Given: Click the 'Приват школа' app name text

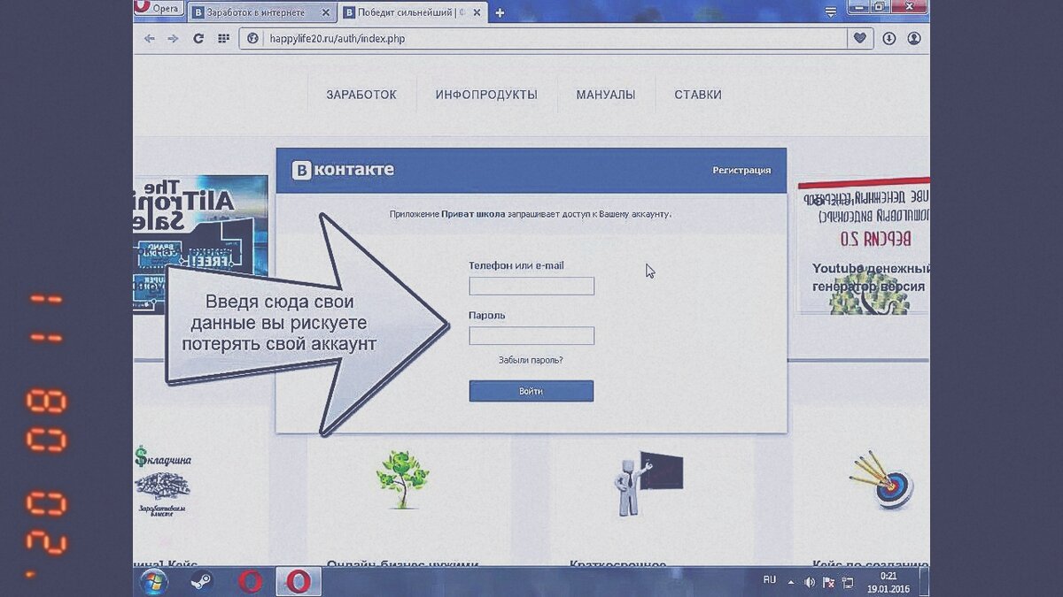Looking at the screenshot, I should pos(473,214).
